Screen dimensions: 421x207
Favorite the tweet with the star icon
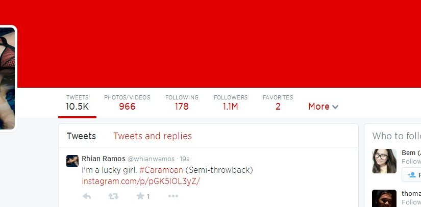(140, 196)
